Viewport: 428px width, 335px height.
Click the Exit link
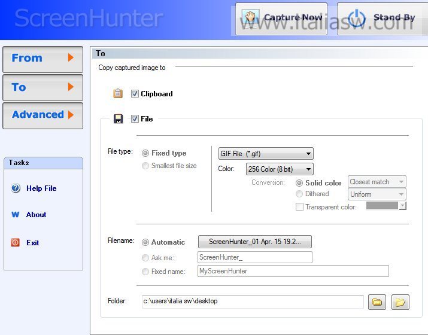point(32,242)
